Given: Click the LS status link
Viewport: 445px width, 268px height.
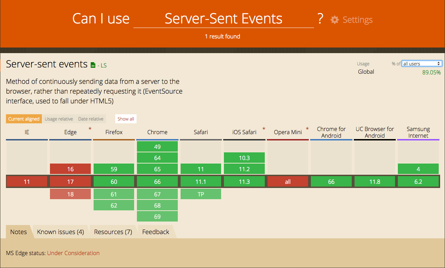Looking at the screenshot, I should coord(104,65).
